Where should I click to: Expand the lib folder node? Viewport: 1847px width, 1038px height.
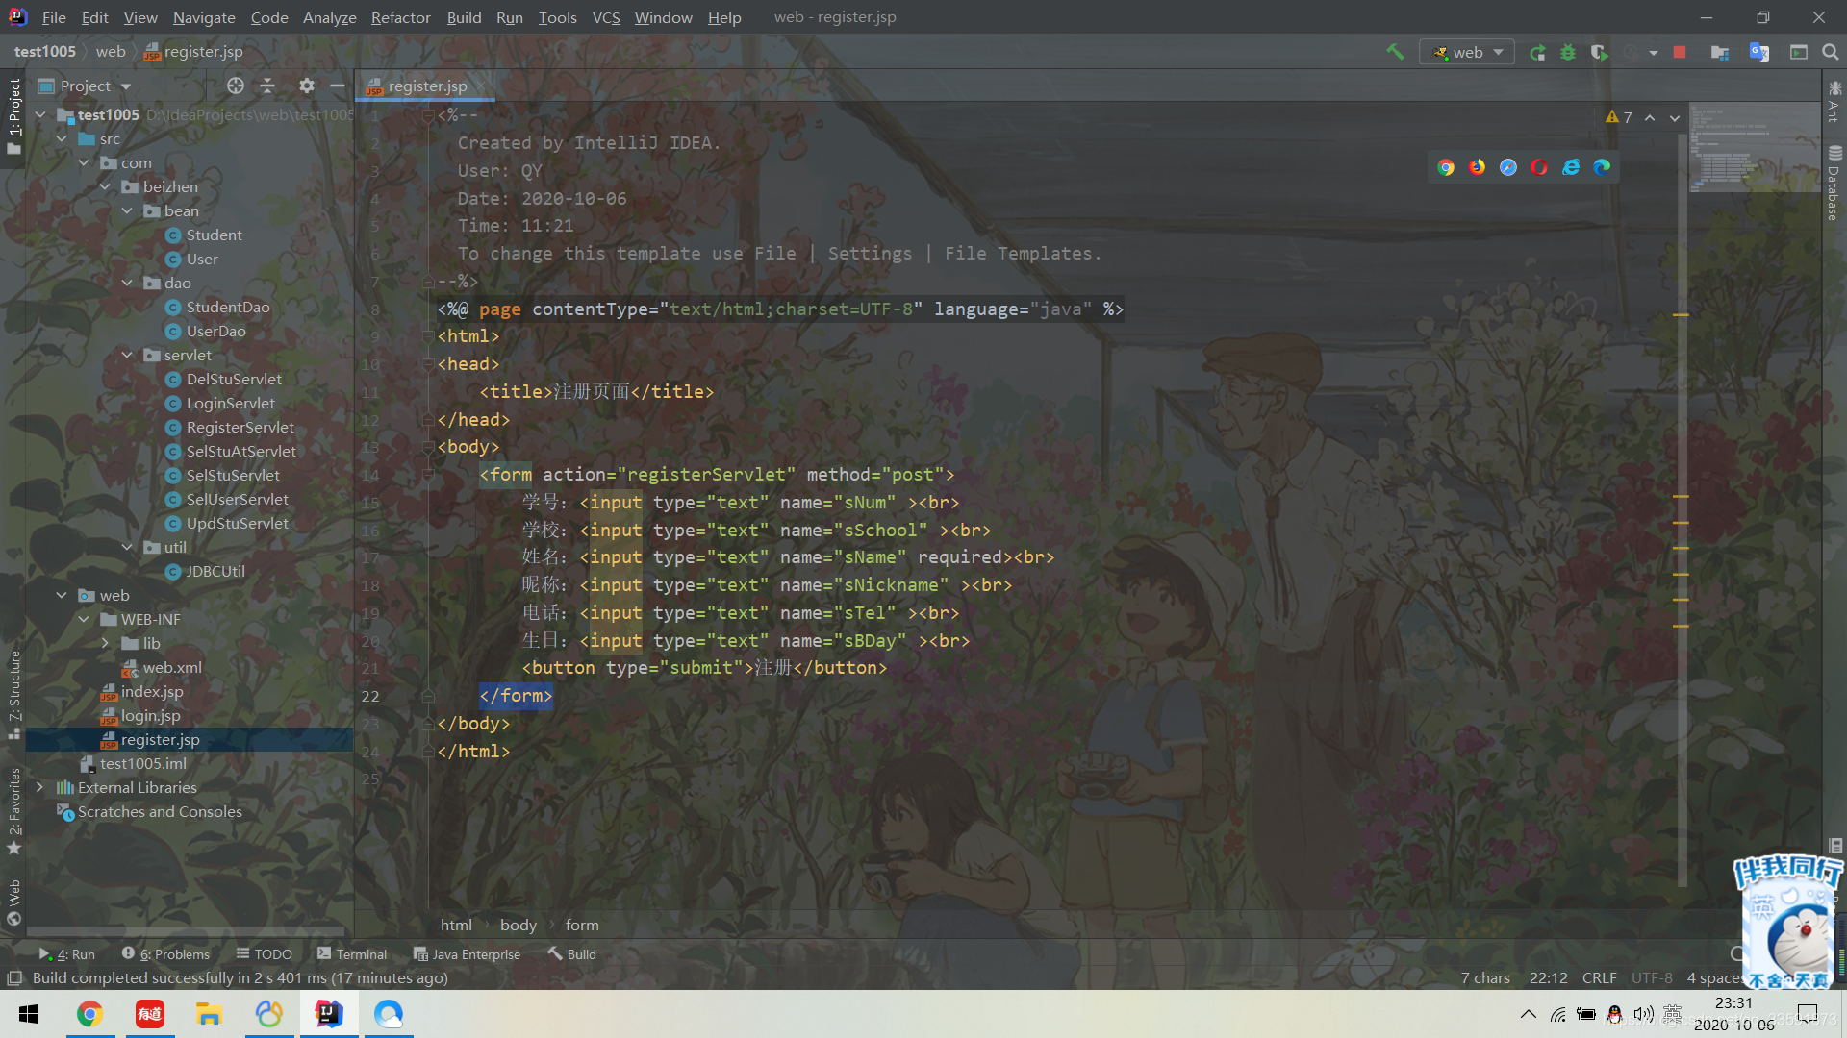point(106,644)
